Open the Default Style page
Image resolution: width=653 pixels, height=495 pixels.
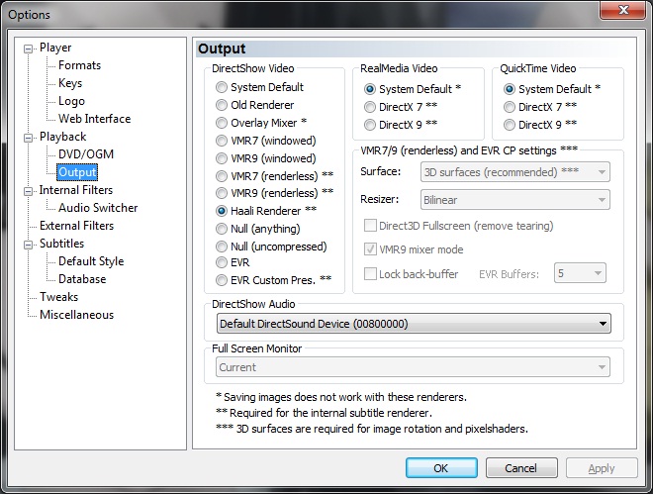coord(91,261)
